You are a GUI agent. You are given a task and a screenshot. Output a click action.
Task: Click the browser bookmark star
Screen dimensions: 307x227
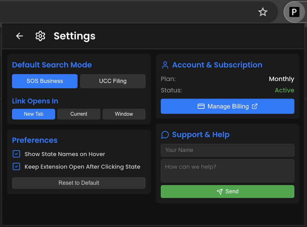click(263, 12)
